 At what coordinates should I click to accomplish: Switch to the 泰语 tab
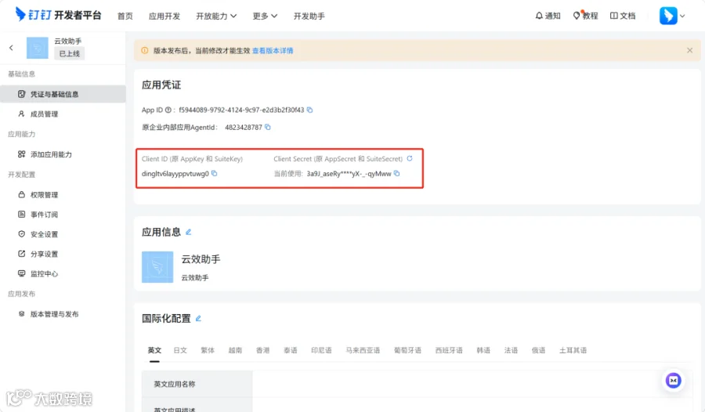pyautogui.click(x=291, y=350)
